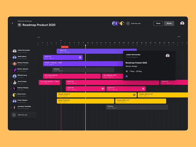
Task: Open the comment icon on Jade Ledoux's Sprint UX
Action: [80, 57]
